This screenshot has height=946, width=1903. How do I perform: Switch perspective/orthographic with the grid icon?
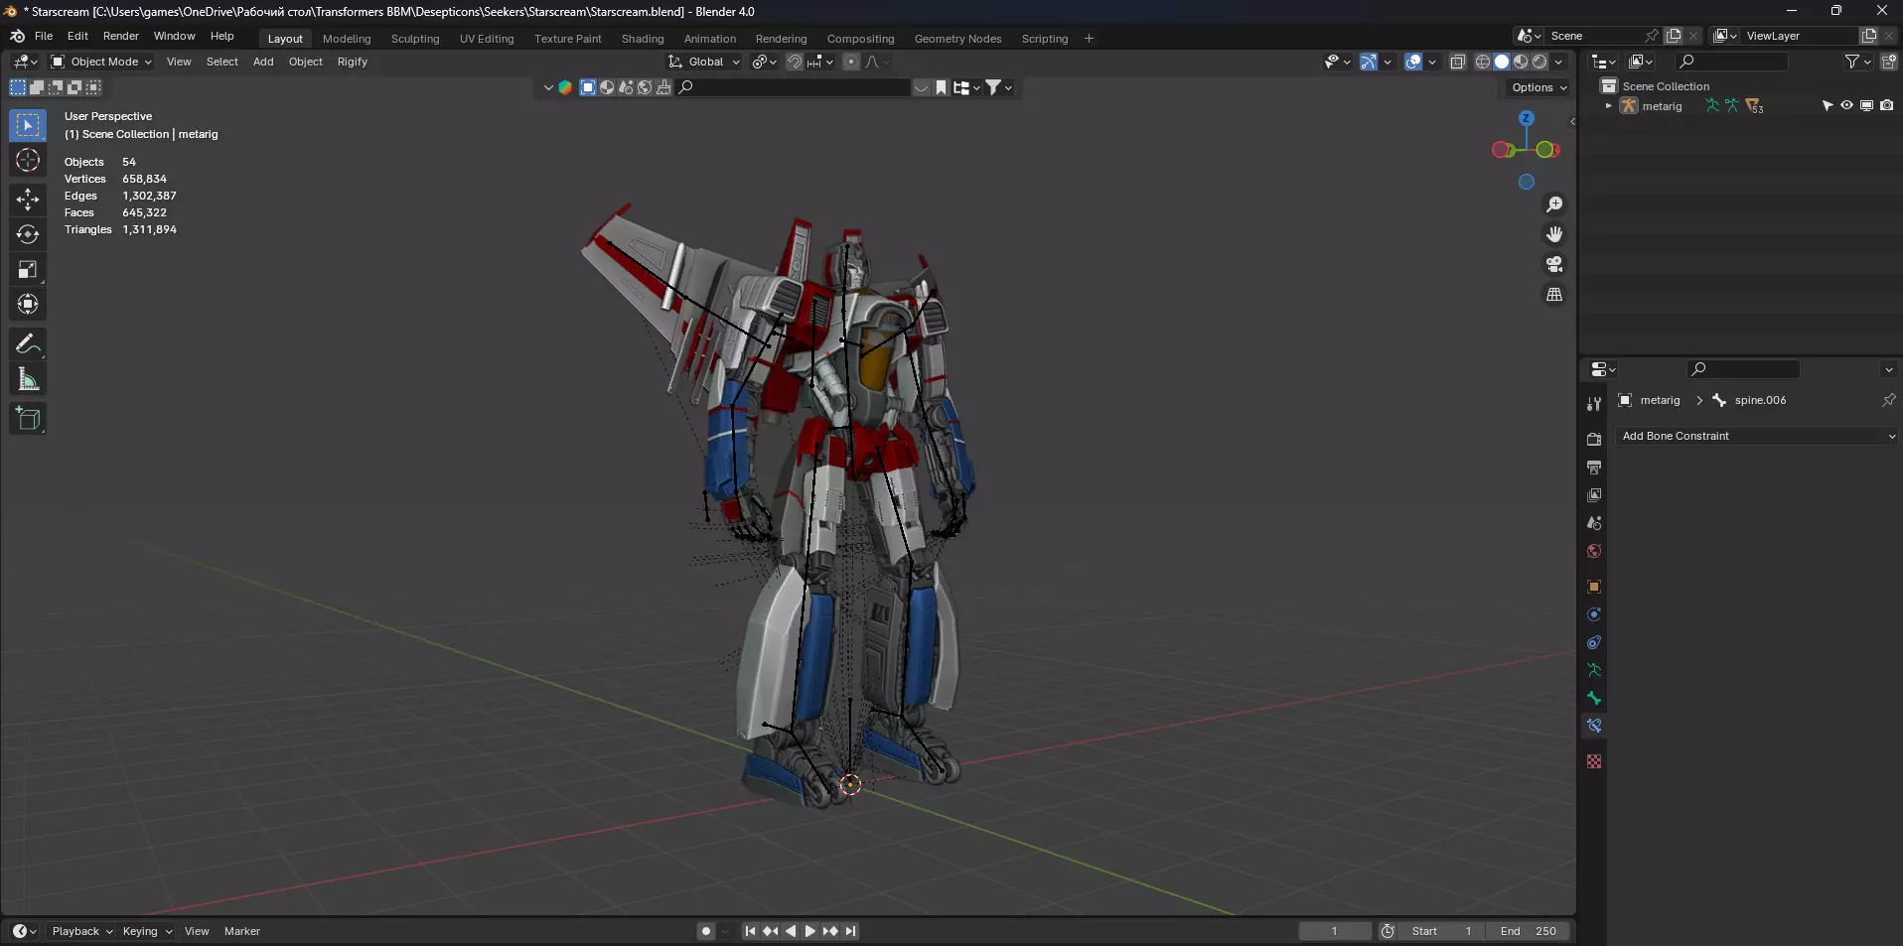[1554, 295]
